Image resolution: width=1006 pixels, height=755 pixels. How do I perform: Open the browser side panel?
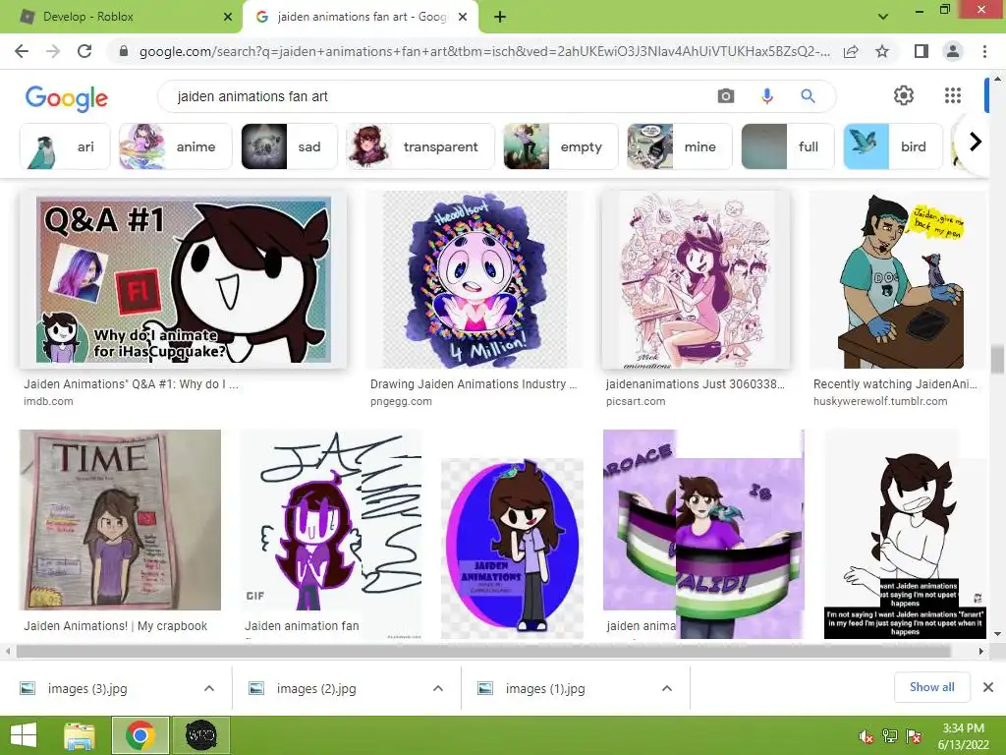[922, 51]
